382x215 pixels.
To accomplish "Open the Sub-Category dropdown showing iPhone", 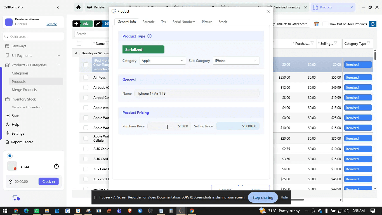I will pos(236,60).
